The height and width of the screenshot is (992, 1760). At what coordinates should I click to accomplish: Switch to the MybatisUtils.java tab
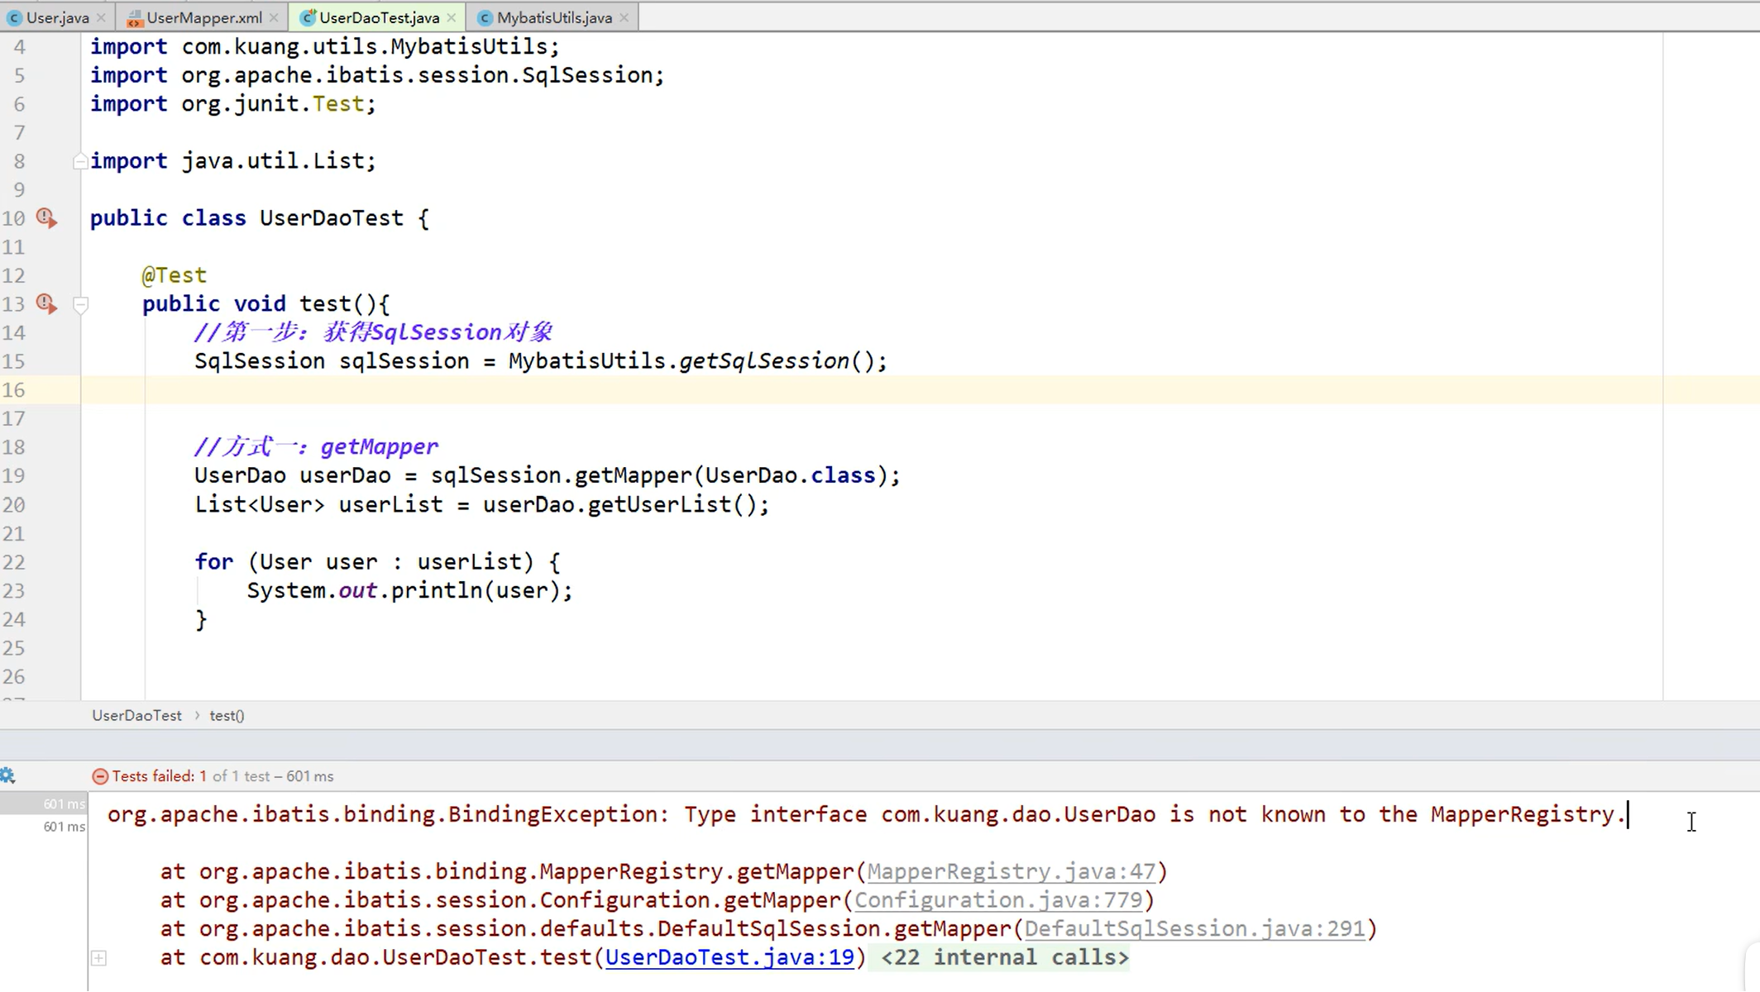click(553, 17)
